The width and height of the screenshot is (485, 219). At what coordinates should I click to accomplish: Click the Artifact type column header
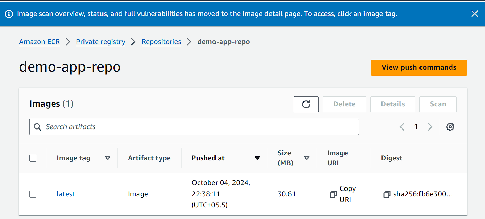click(x=149, y=158)
